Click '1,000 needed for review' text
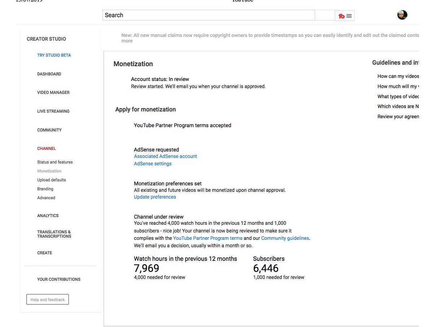 [279, 277]
